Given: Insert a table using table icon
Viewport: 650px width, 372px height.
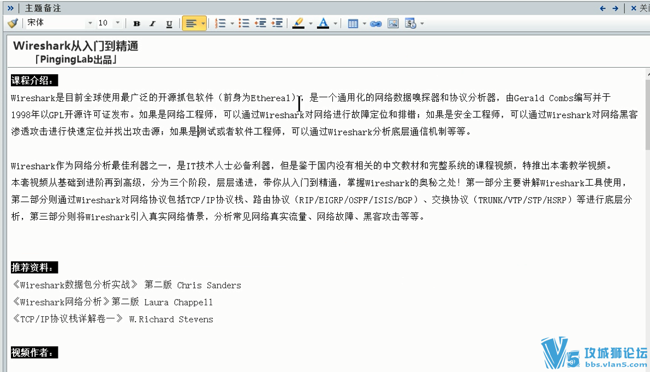Looking at the screenshot, I should tap(353, 23).
